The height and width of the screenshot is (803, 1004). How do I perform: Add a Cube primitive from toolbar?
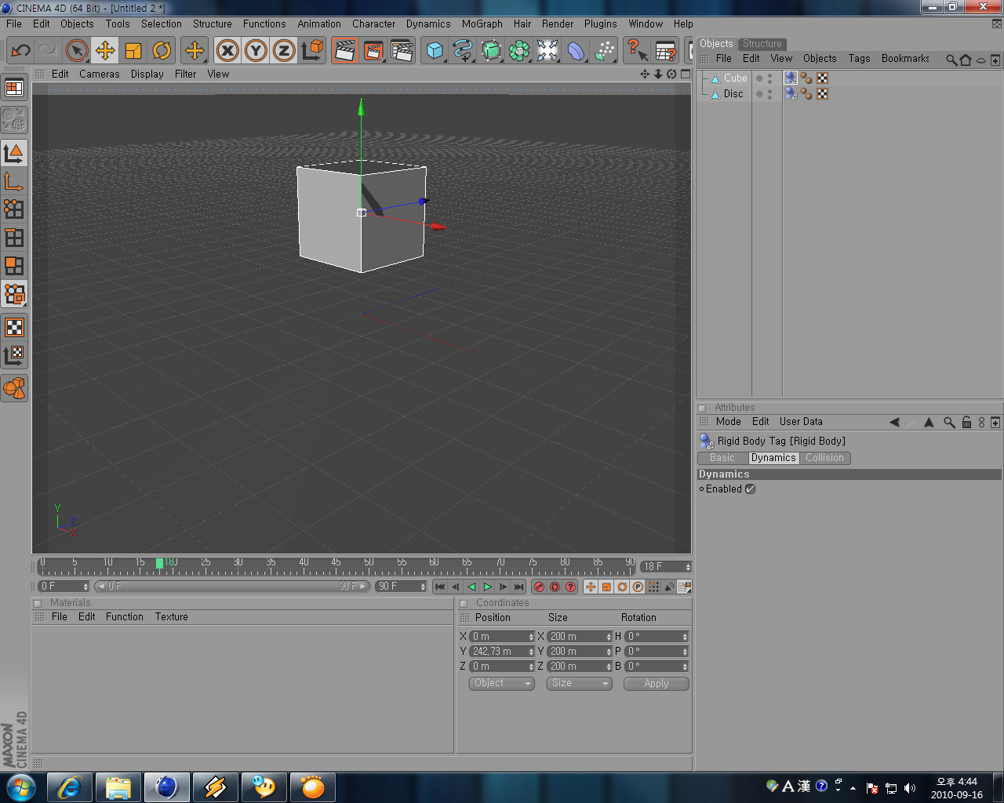(434, 51)
